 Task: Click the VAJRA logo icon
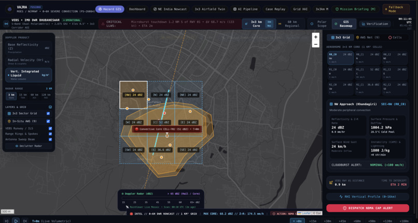(10, 9)
